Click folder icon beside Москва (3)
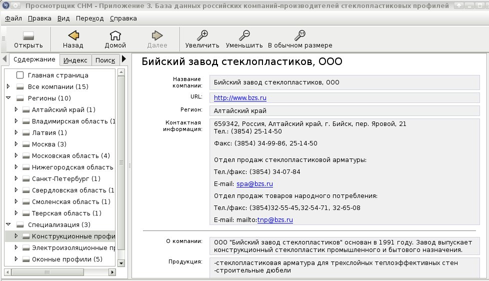 pos(26,144)
